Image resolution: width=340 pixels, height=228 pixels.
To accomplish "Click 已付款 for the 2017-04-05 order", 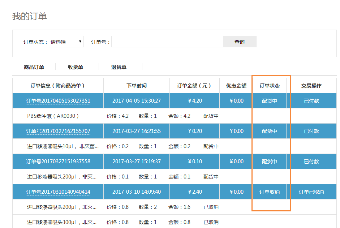I will pos(311,101).
